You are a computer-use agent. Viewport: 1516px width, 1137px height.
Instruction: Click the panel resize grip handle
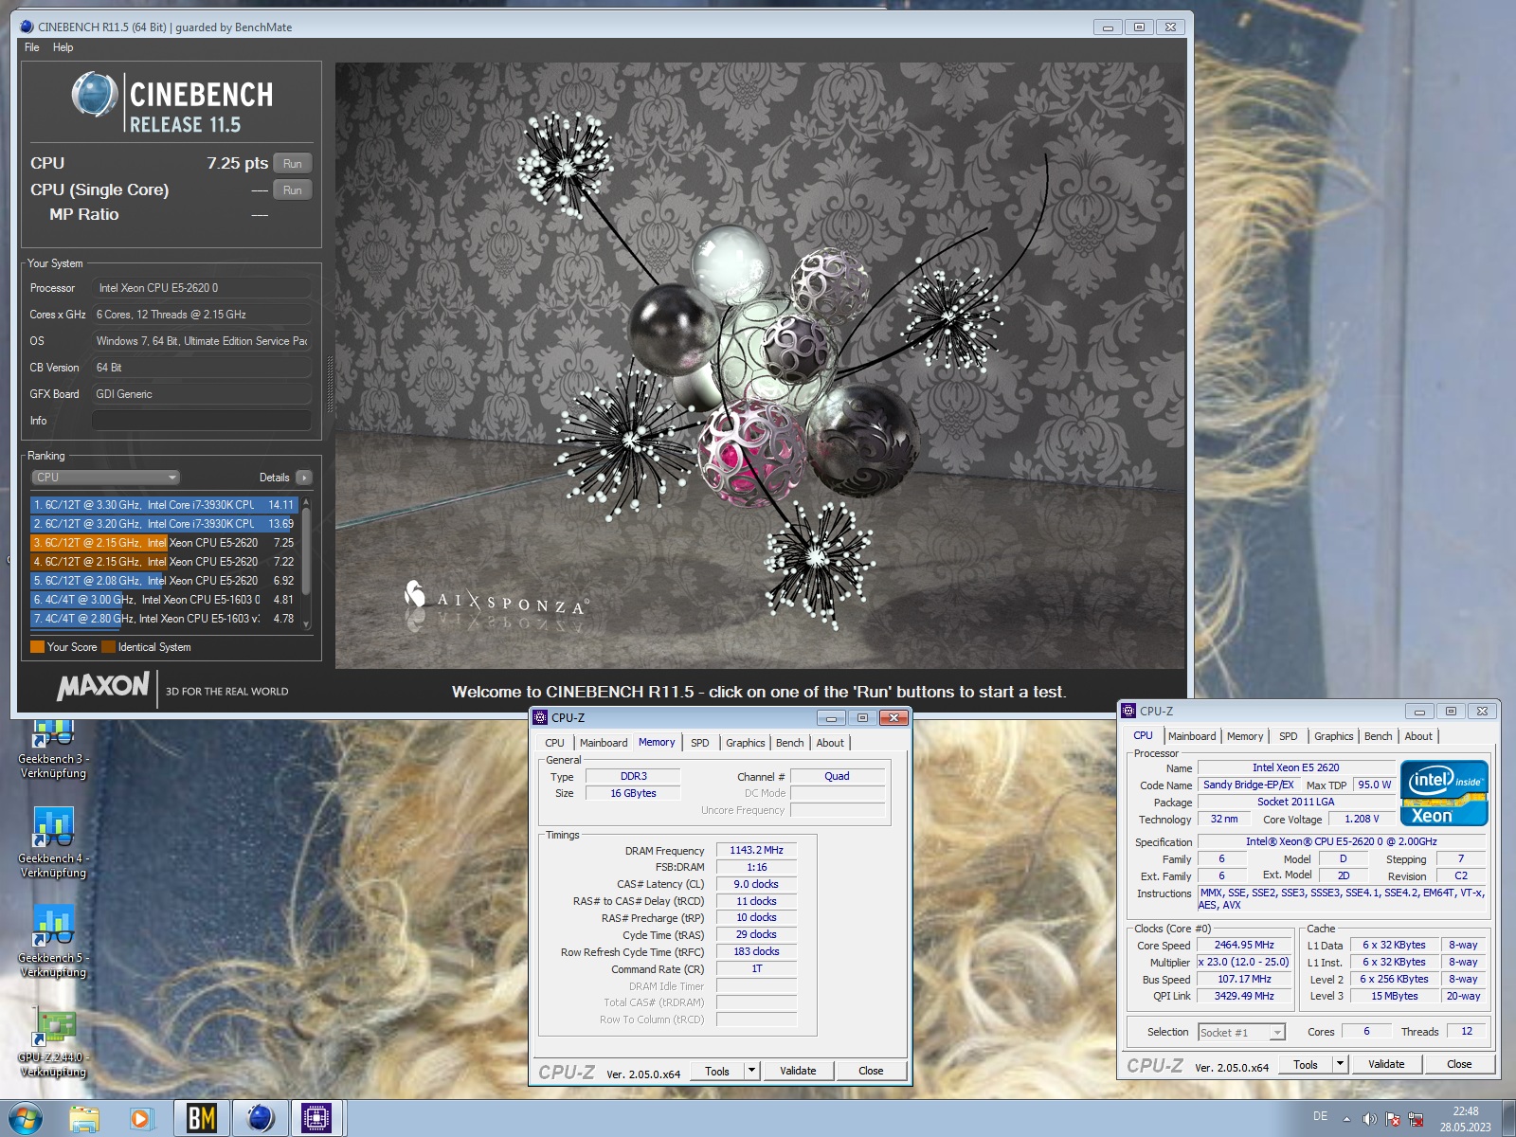pyautogui.click(x=329, y=384)
